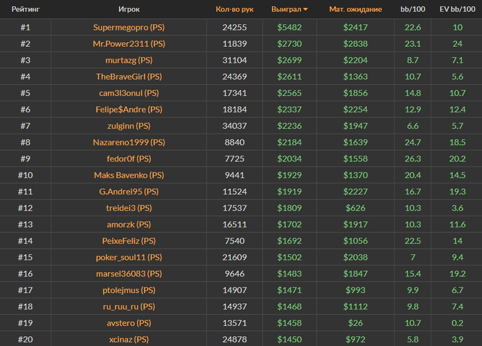Image resolution: width=482 pixels, height=346 pixels.
Task: Sort by bb/100 column header
Action: pos(412,10)
